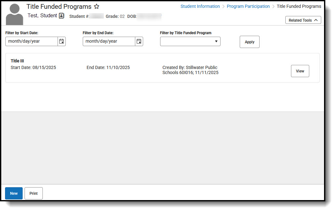
Task: Open the student ID badge icon beside Test, Student
Action: coord(61,15)
